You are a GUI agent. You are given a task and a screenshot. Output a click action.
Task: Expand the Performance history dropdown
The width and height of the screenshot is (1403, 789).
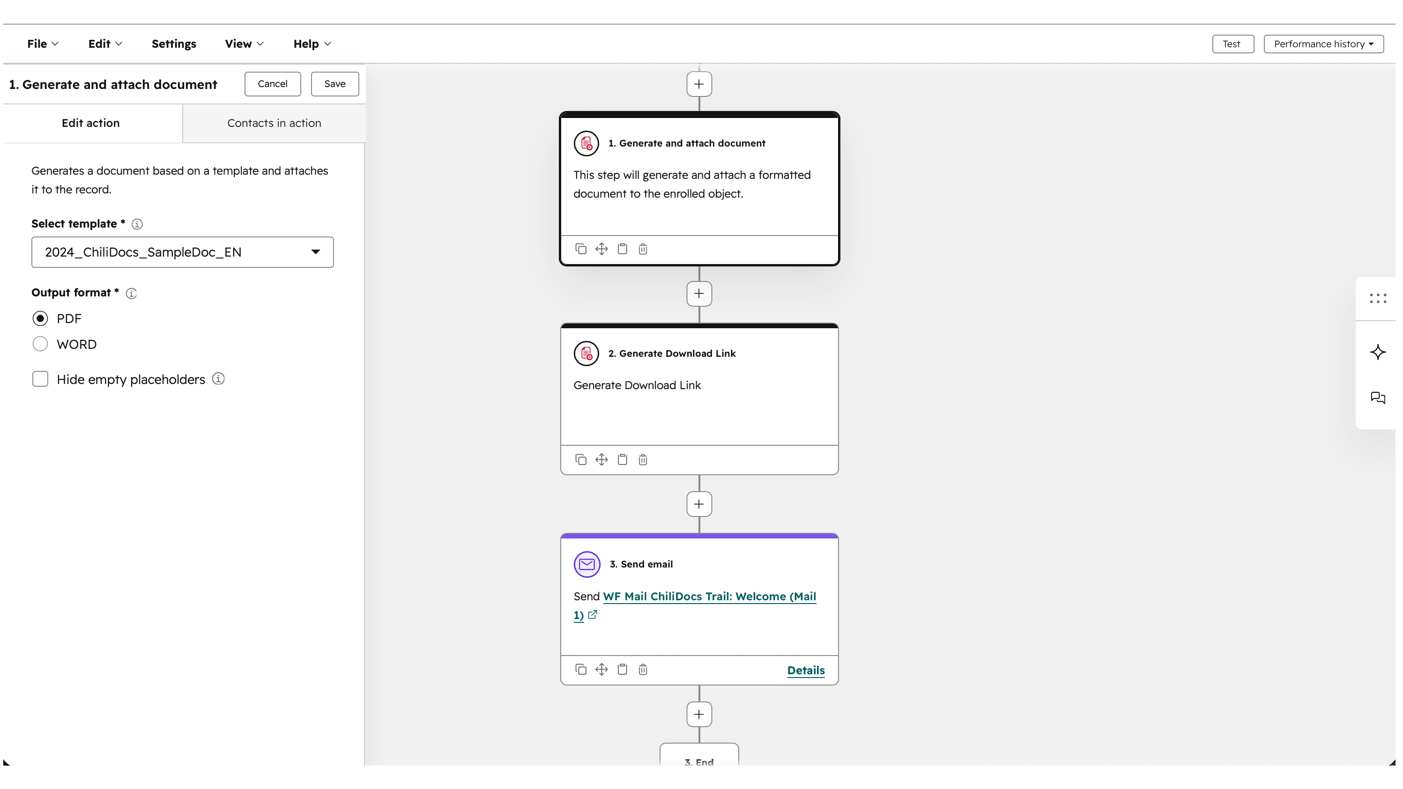[x=1323, y=44]
